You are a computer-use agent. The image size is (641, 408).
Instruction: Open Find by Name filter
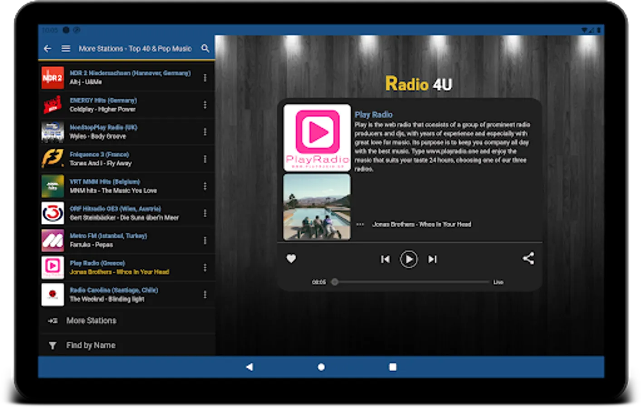tap(127, 345)
